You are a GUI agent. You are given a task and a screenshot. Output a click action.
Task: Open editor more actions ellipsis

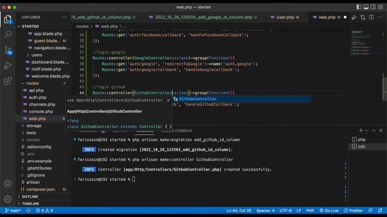(380, 17)
